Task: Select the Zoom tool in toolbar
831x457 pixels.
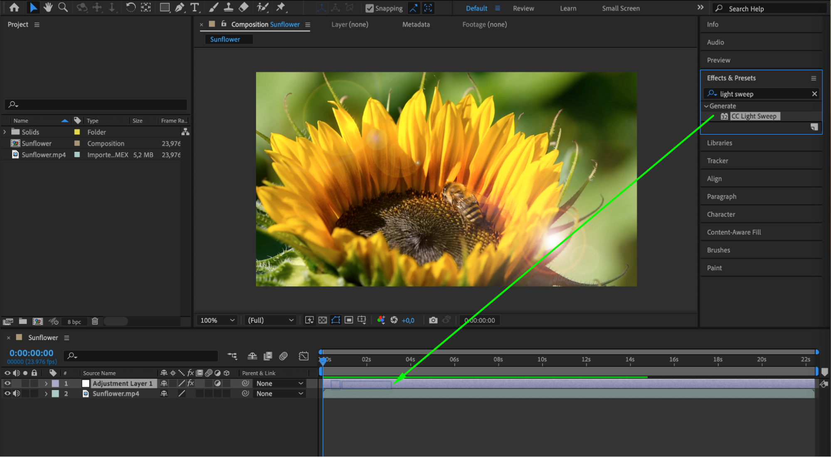Action: coord(63,7)
